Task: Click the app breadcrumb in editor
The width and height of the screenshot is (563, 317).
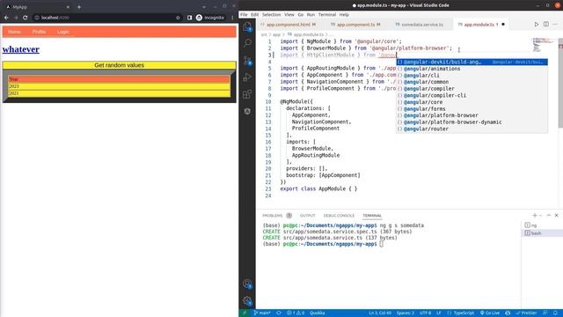Action: 276,34
